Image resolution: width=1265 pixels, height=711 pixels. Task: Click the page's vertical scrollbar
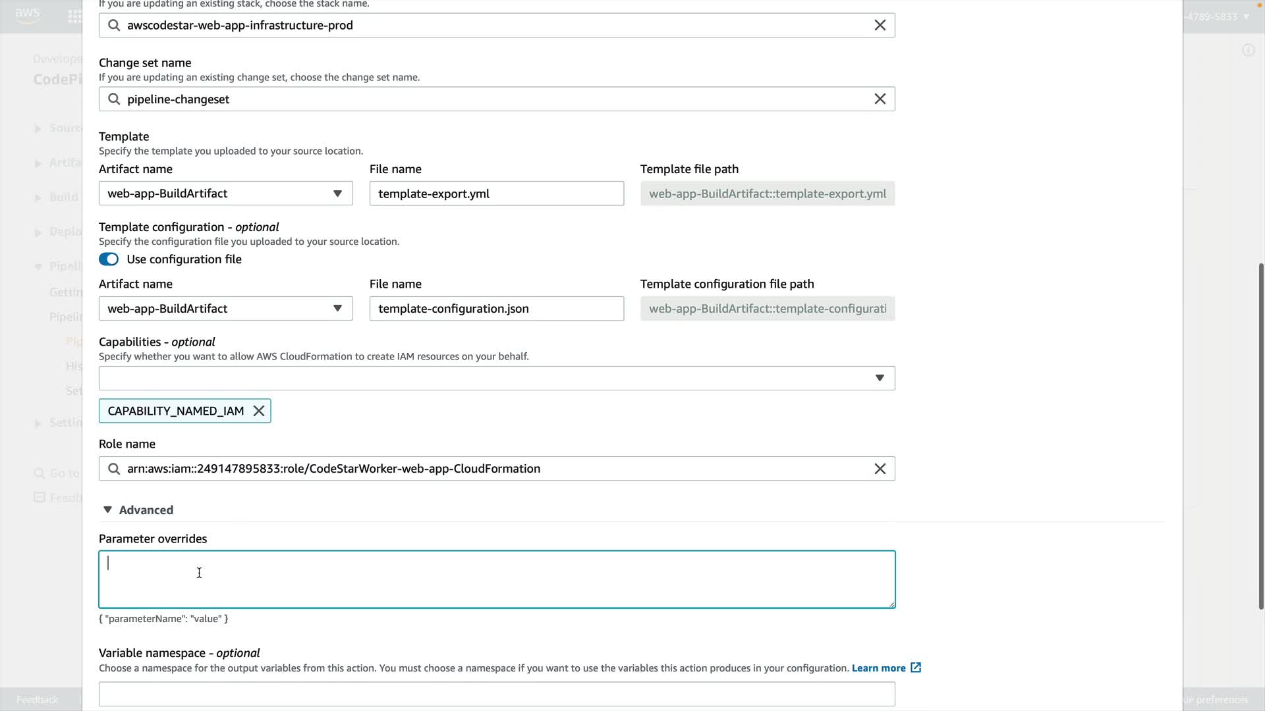pyautogui.click(x=1261, y=434)
